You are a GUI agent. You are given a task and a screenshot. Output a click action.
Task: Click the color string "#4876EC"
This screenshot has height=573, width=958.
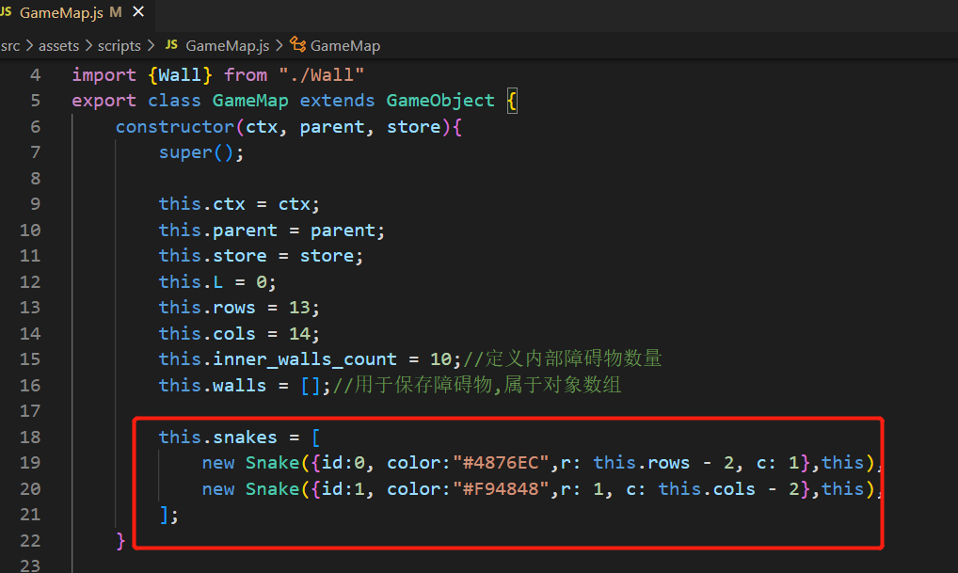(501, 463)
